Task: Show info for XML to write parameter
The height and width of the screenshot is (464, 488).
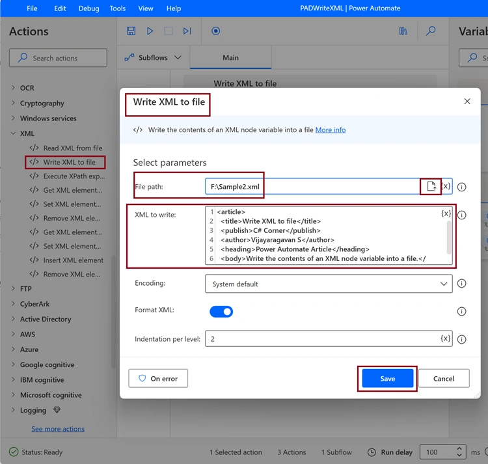Action: (x=461, y=215)
